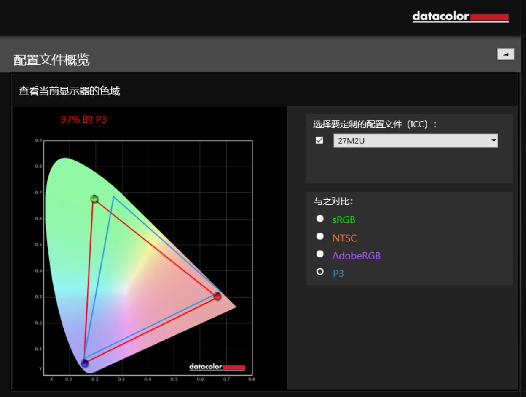Click the 与之对比 label
Image resolution: width=526 pixels, height=397 pixels.
tap(333, 201)
